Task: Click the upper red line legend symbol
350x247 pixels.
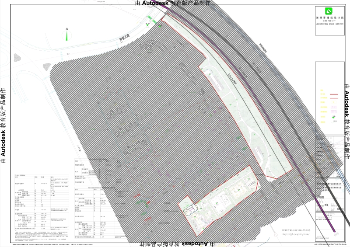Action: 334,94
